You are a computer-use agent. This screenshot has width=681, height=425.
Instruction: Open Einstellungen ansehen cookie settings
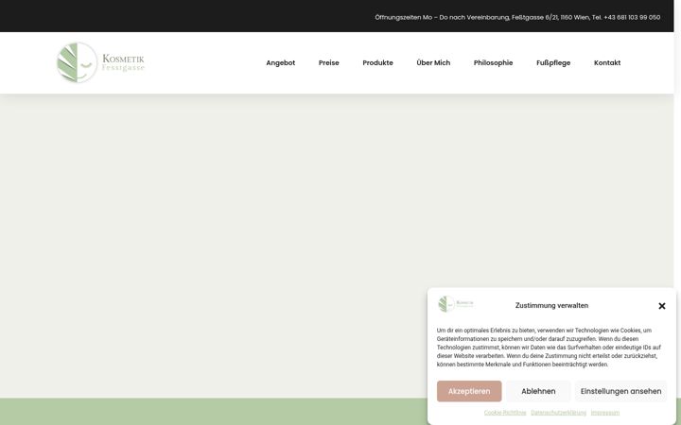point(620,391)
